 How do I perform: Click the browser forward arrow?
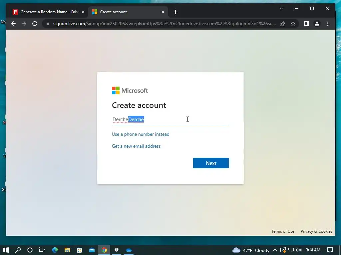click(24, 24)
